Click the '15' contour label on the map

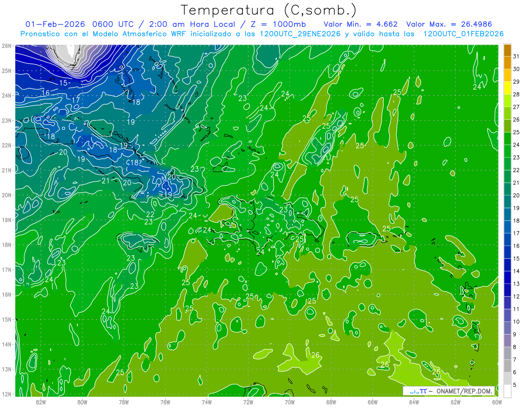coord(63,83)
